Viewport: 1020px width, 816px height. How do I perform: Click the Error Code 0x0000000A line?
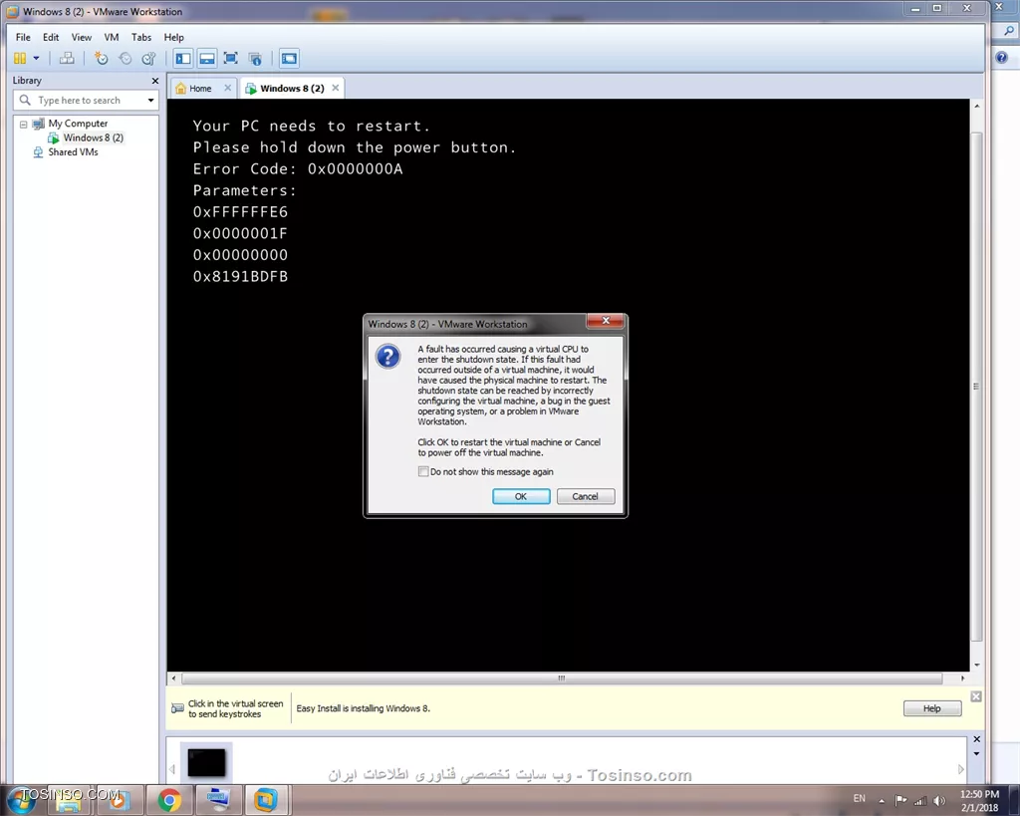tap(298, 169)
